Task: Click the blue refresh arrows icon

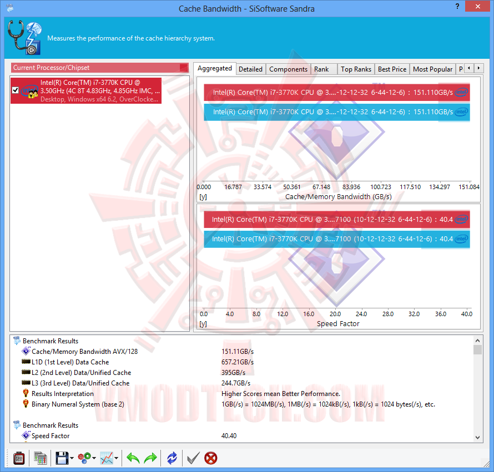Action: (x=172, y=458)
